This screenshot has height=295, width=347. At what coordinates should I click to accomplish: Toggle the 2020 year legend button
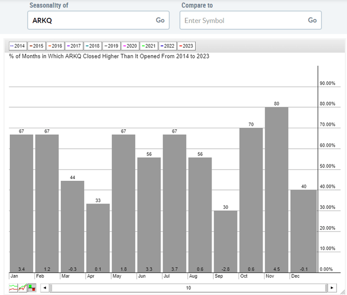(130, 46)
